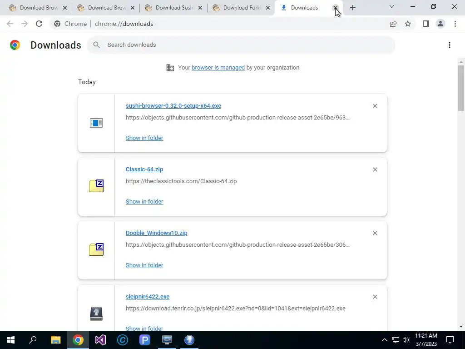Open the 'browser is managed' link
The height and width of the screenshot is (349, 465).
point(218,68)
